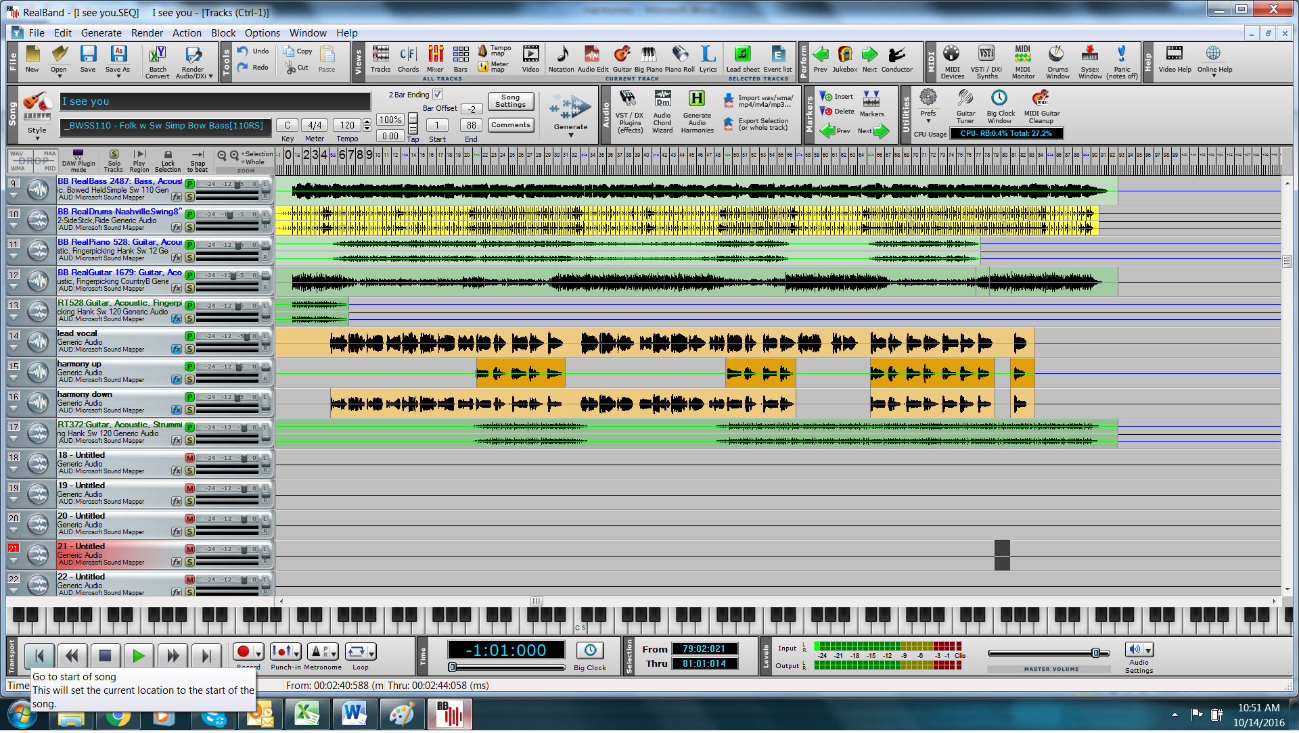Open the Loop dropdown arrow
The height and width of the screenshot is (733, 1299).
pyautogui.click(x=371, y=653)
